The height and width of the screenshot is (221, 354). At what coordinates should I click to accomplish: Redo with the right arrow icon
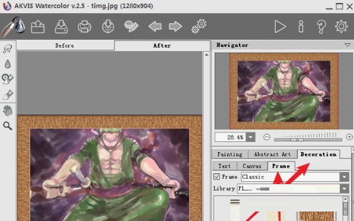tap(176, 27)
